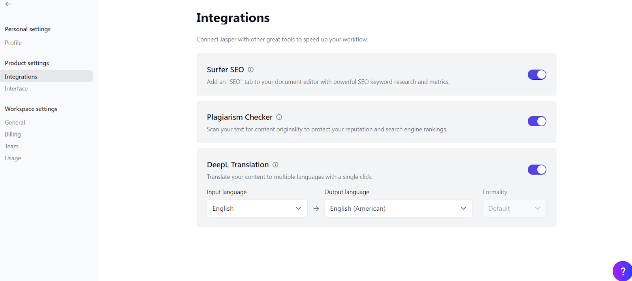Click the Input language label
The height and width of the screenshot is (281, 632).
(x=227, y=192)
